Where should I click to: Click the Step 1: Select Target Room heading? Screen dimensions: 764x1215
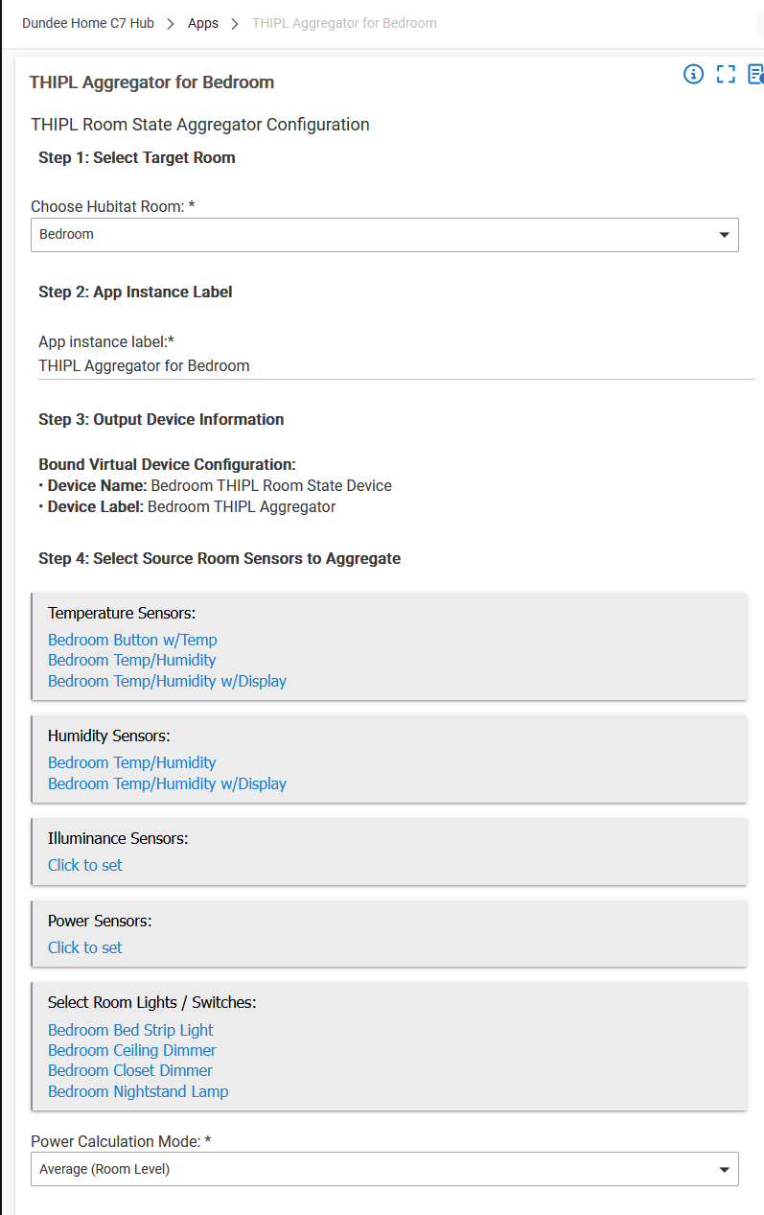coord(137,157)
